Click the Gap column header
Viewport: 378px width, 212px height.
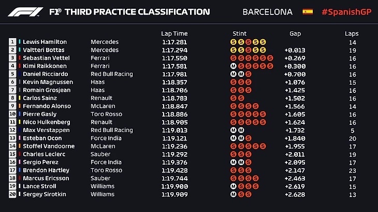pyautogui.click(x=295, y=34)
